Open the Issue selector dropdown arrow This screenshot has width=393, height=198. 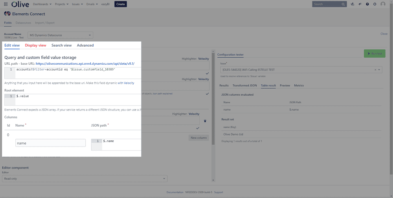pos(380,70)
